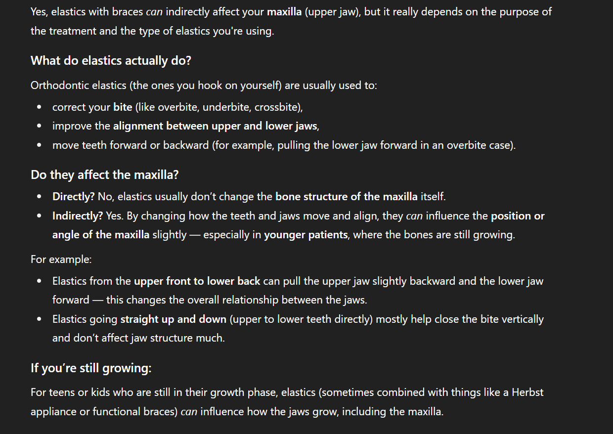Click the italic 'can' in the opening sentence

(x=154, y=11)
